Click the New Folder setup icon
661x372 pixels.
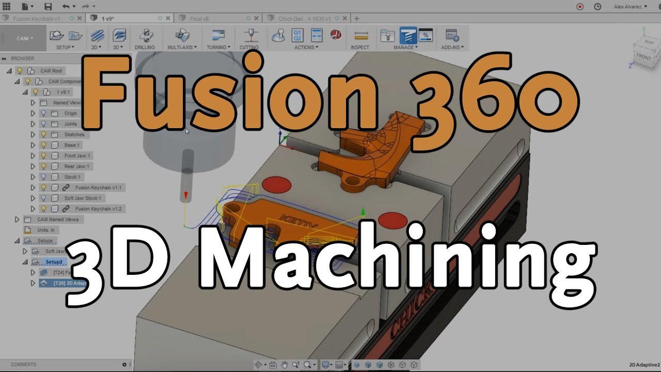[76, 36]
